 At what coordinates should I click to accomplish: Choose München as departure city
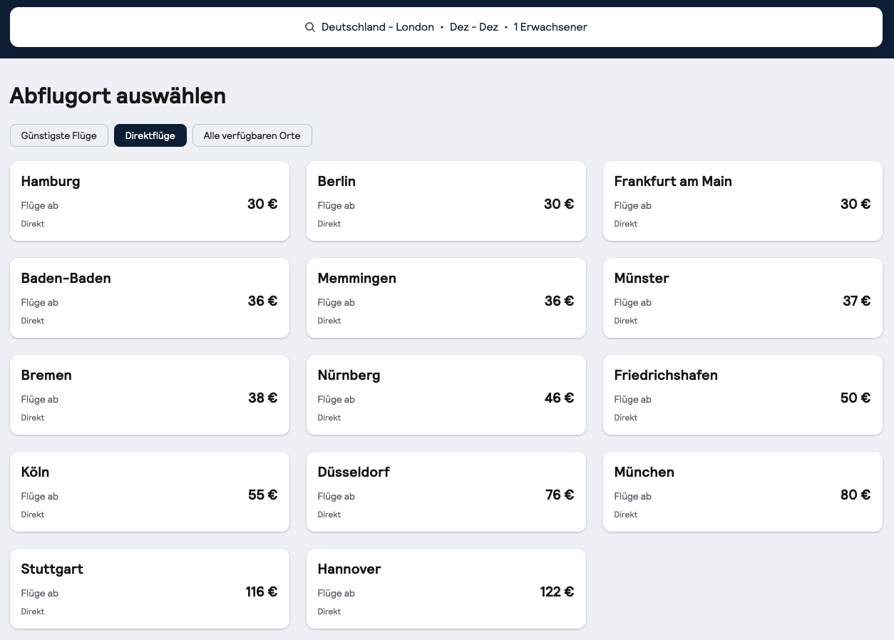[x=742, y=492]
